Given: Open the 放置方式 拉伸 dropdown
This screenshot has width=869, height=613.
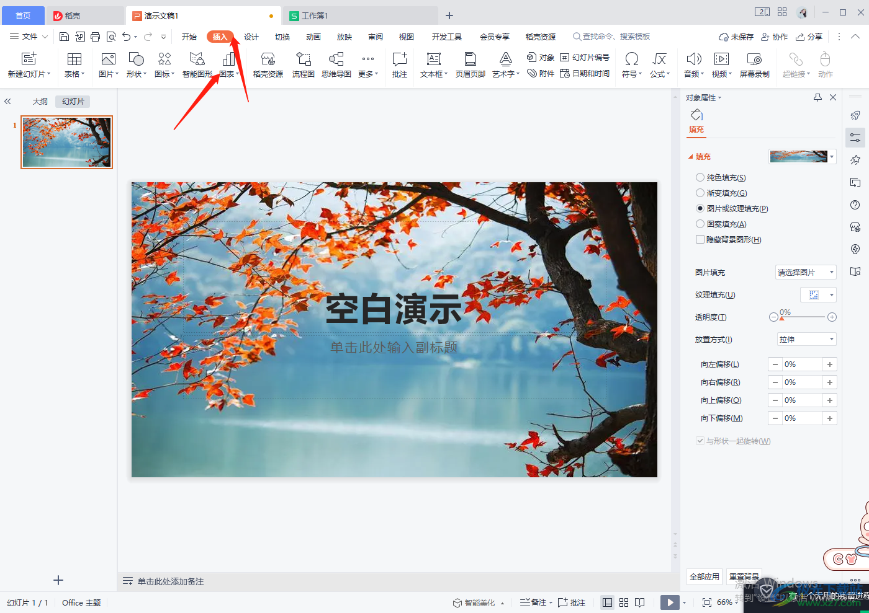Looking at the screenshot, I should [806, 339].
